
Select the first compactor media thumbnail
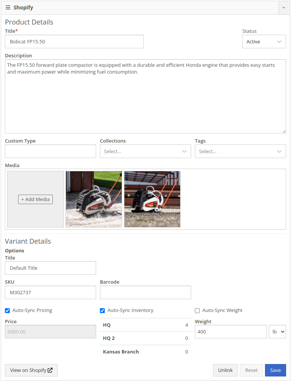point(94,199)
